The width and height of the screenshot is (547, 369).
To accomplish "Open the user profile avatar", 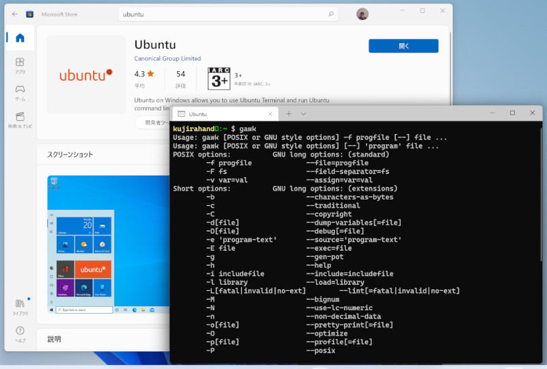I will (x=362, y=14).
